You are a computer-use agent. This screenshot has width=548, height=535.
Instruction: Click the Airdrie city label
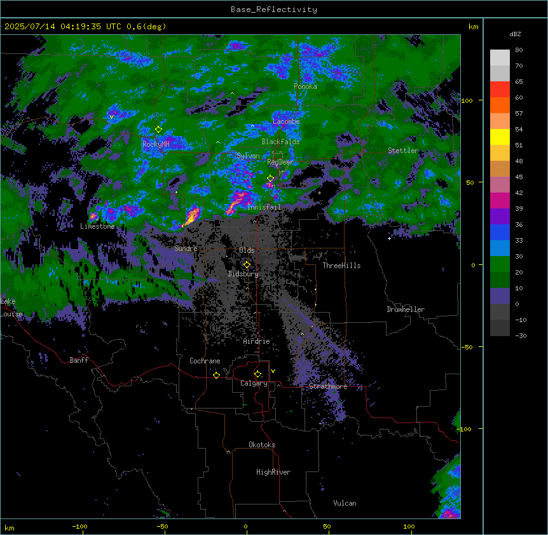pyautogui.click(x=257, y=341)
